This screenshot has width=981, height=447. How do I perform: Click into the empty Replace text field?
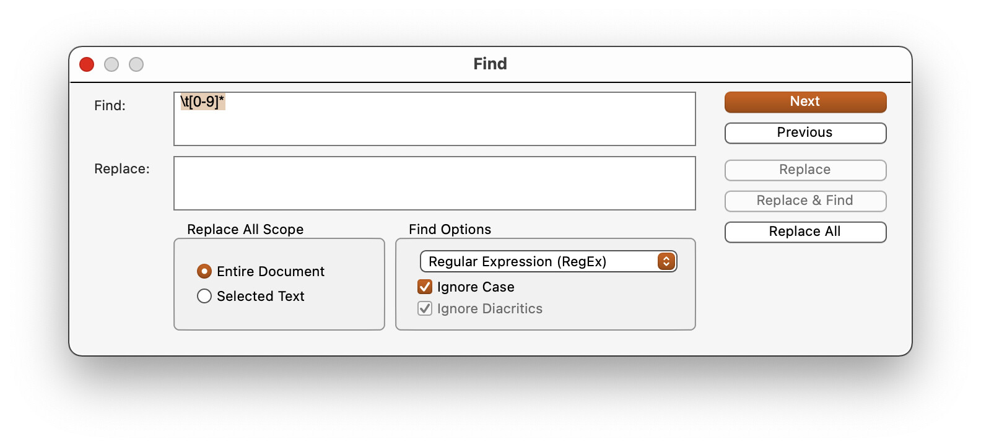tap(434, 183)
